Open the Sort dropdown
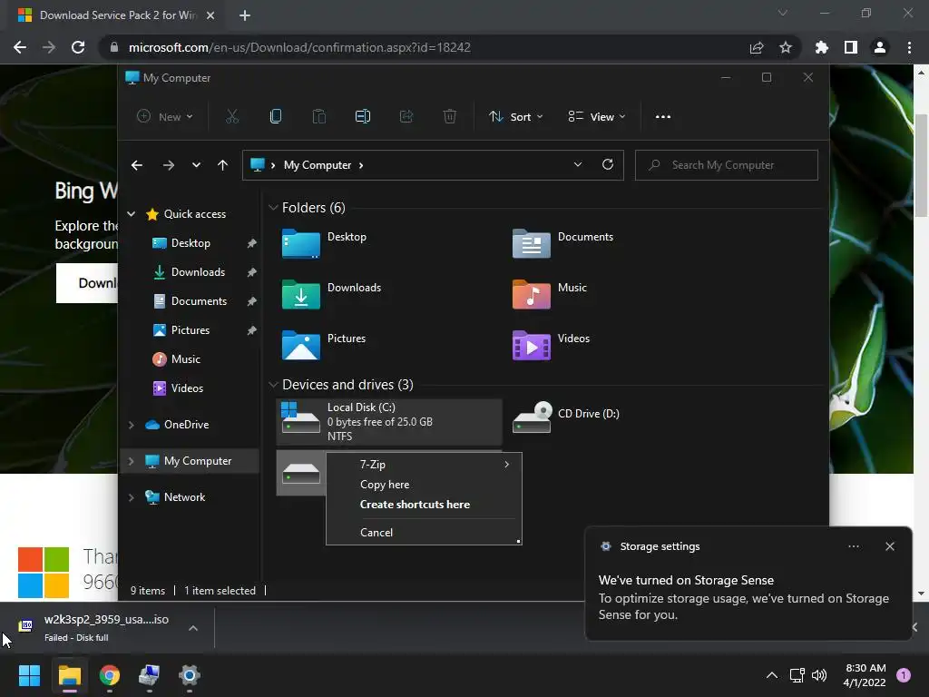This screenshot has height=697, width=929. point(515,117)
